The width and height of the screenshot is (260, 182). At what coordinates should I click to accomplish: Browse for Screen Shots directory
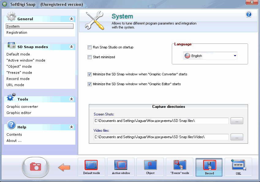[x=237, y=121]
